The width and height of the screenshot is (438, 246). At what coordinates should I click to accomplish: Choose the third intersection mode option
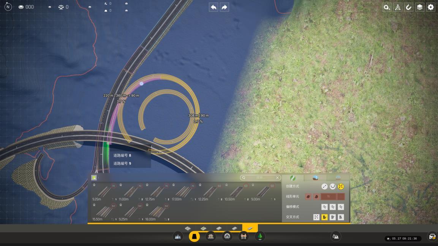point(332,217)
